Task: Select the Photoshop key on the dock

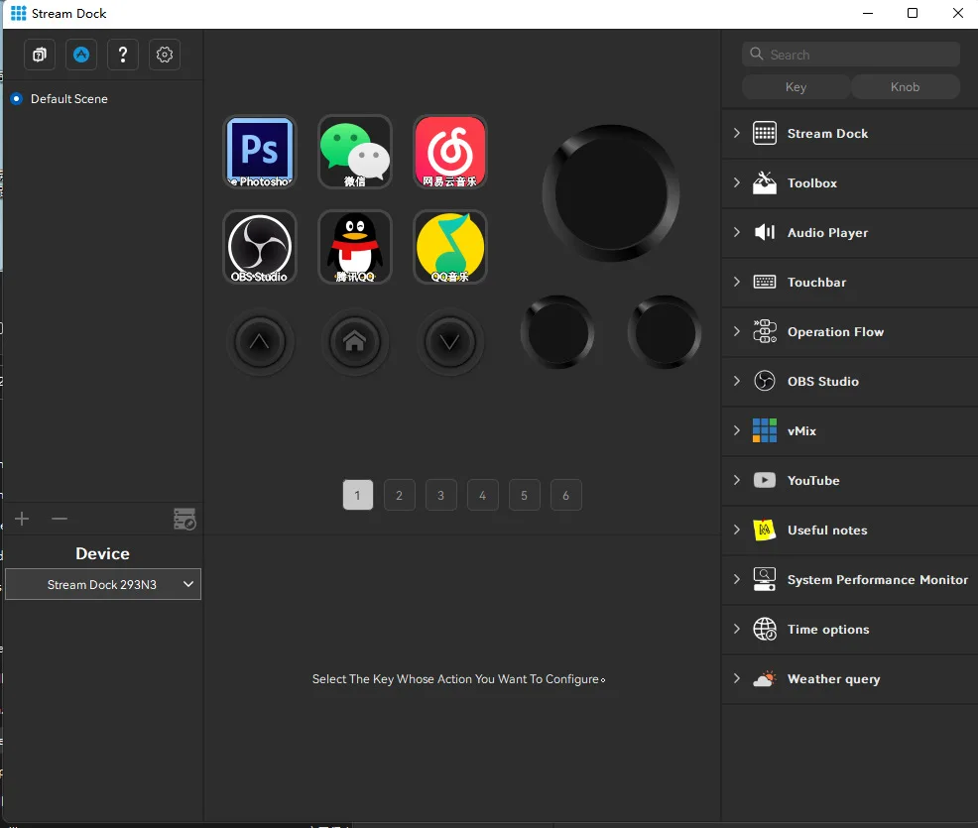Action: click(260, 152)
